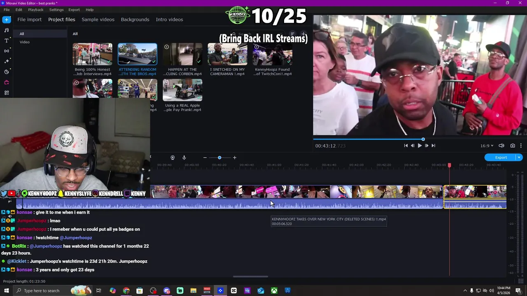Switch to the Project files tab

point(62,19)
